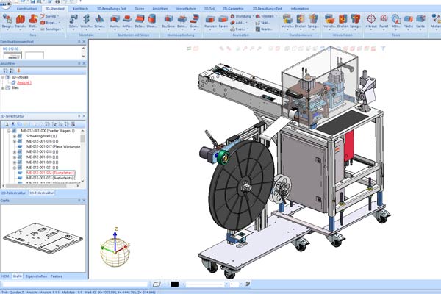441x294 pixels.
Task: Collapse the 3D-Modell node in Ansichten
Action: pos(3,77)
